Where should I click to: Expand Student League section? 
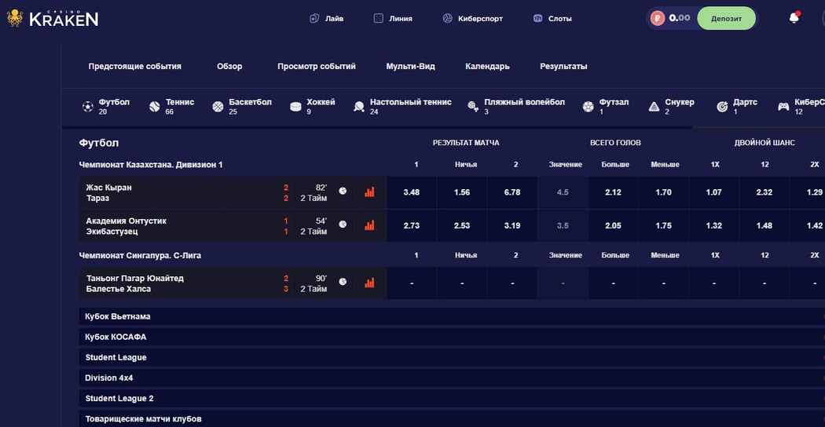pyautogui.click(x=115, y=357)
